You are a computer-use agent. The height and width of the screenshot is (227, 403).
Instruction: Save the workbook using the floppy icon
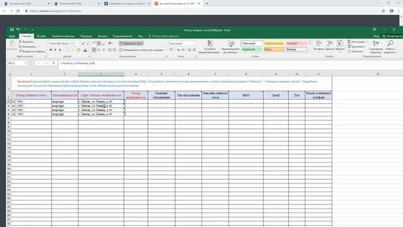pos(12,30)
